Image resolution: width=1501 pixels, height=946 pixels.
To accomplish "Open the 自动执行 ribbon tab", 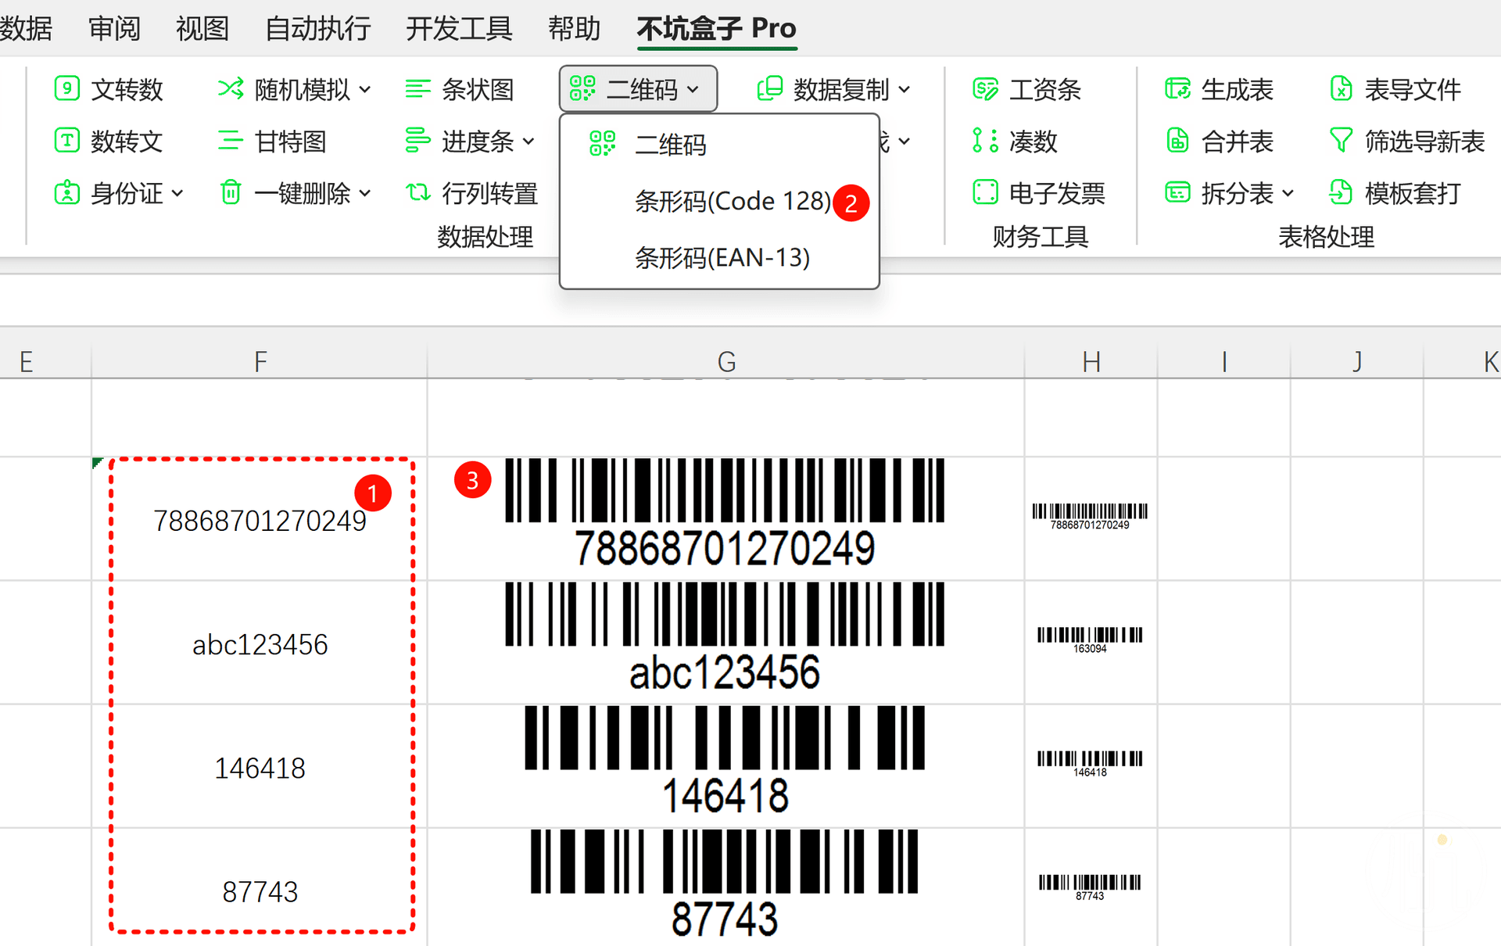I will [x=317, y=28].
